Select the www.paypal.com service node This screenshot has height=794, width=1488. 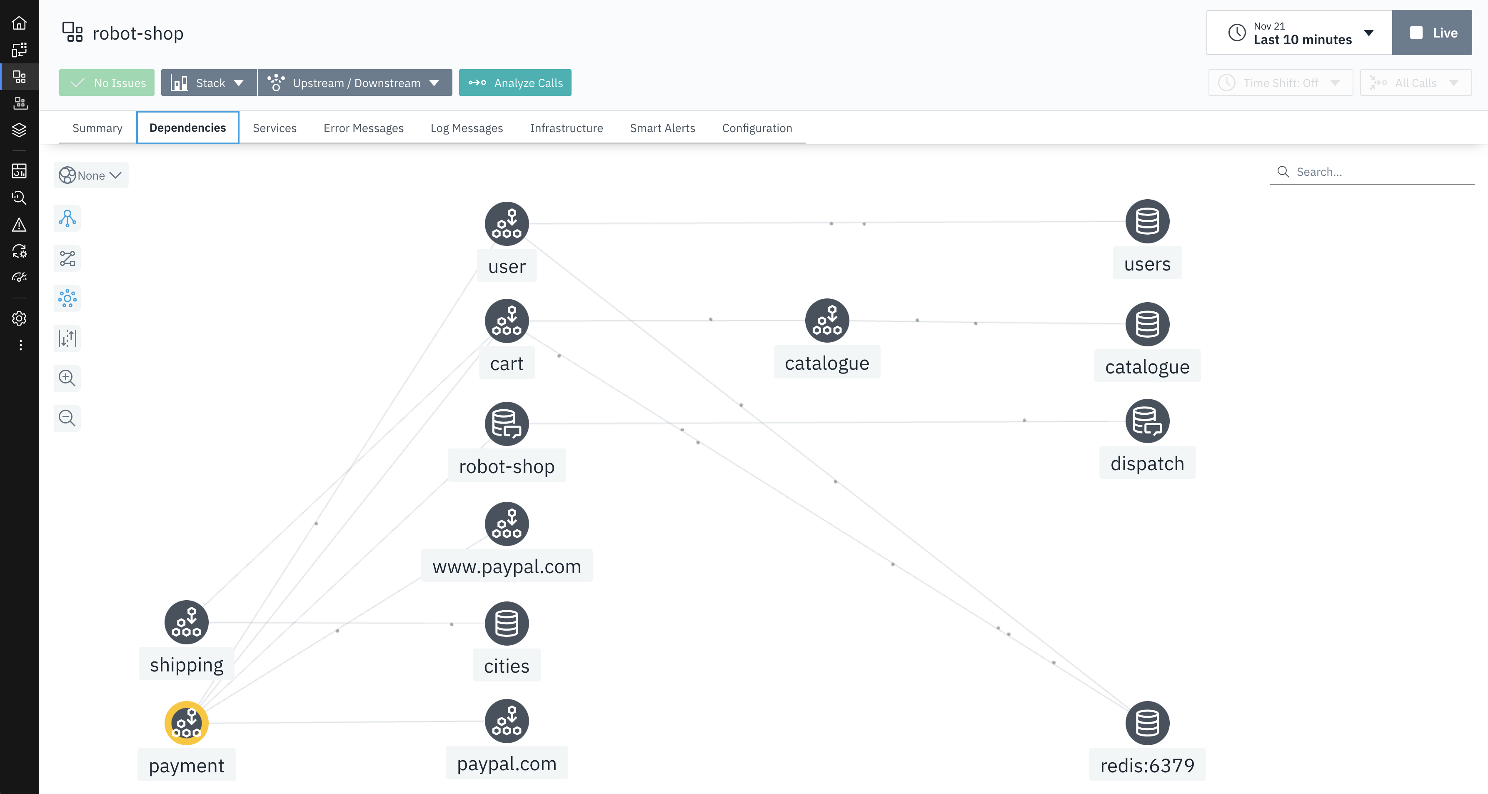coord(507,523)
